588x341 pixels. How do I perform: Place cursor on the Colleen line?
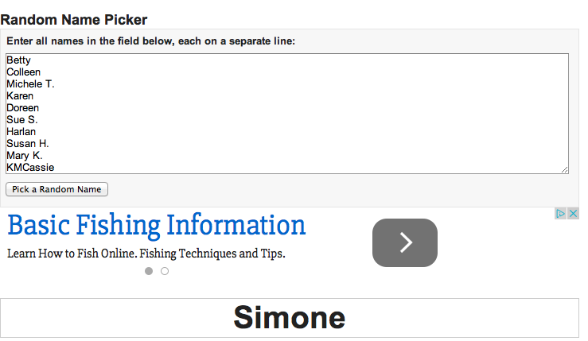point(24,72)
